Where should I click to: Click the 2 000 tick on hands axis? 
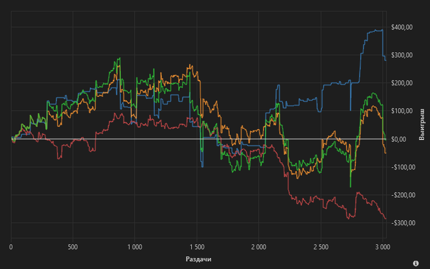click(259, 247)
